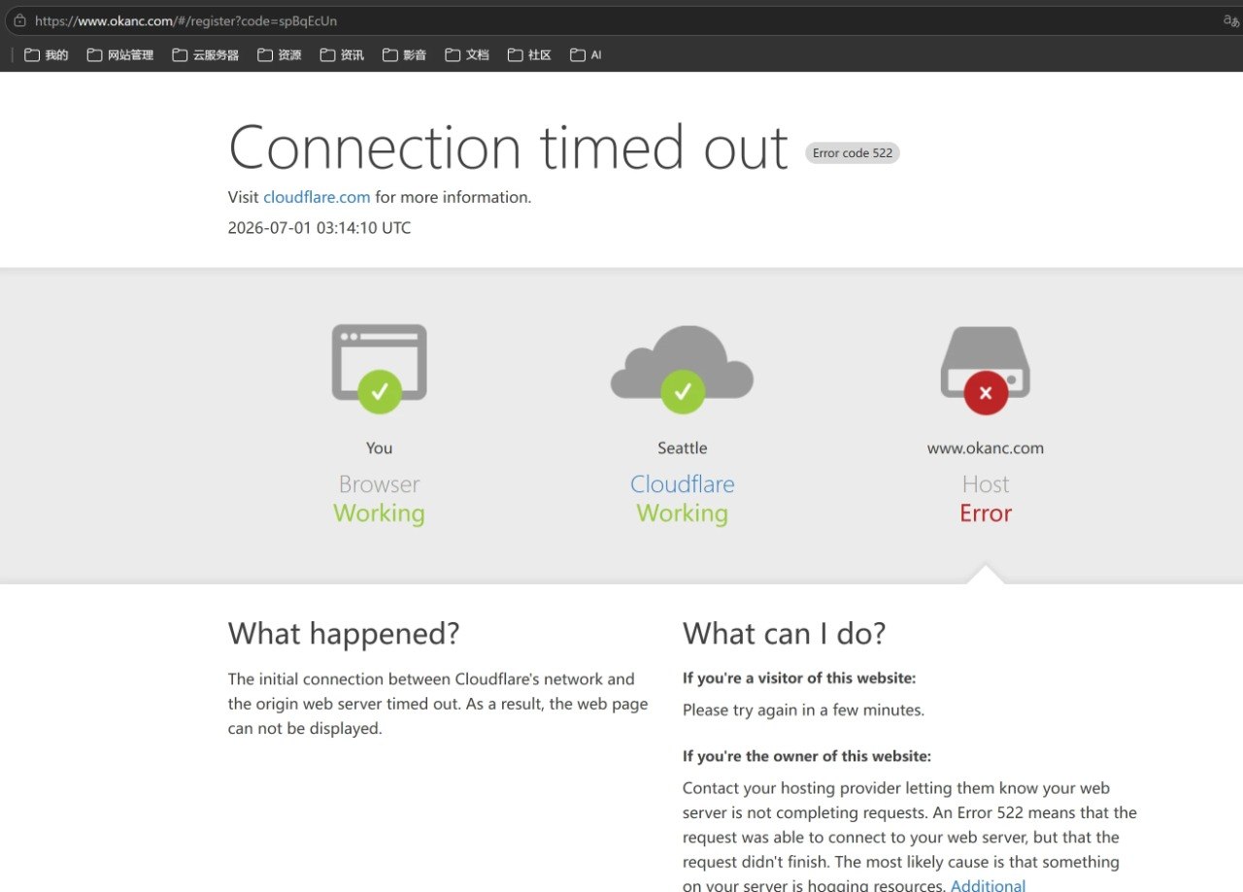The height and width of the screenshot is (892, 1243).
Task: Click the cloud icon with green check
Action: click(682, 369)
